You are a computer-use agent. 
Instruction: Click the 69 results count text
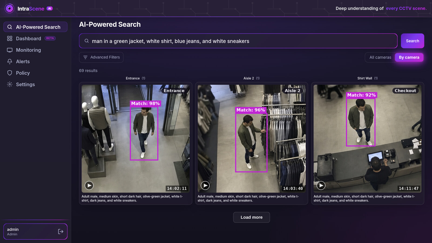(88, 70)
